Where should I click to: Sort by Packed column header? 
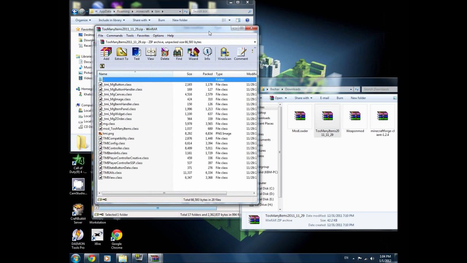[x=204, y=74]
